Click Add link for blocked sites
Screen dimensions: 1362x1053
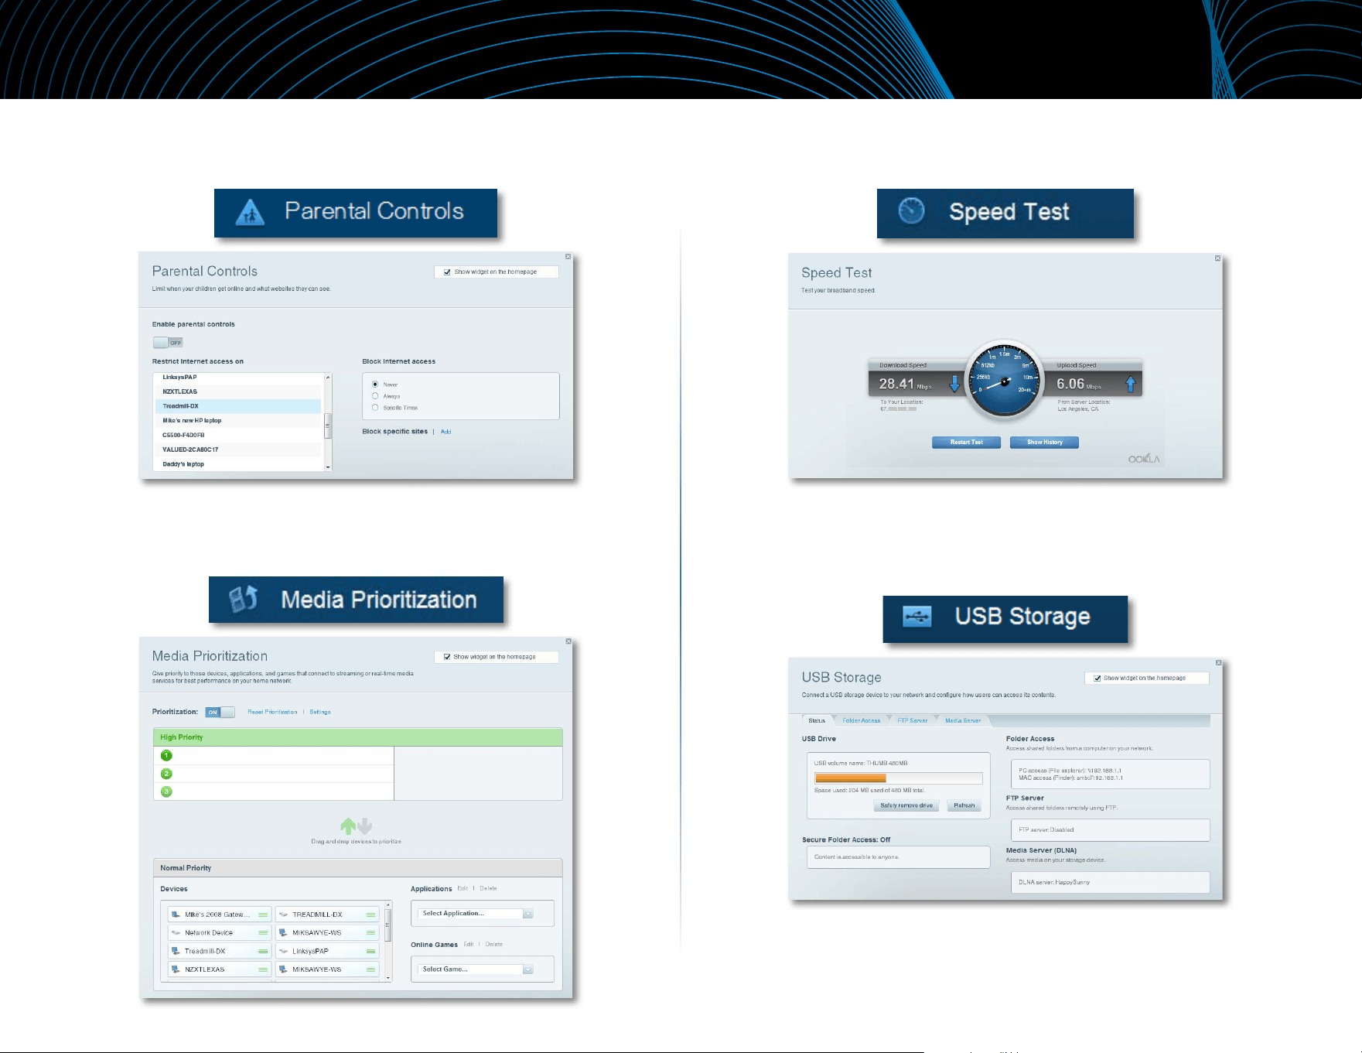click(445, 432)
